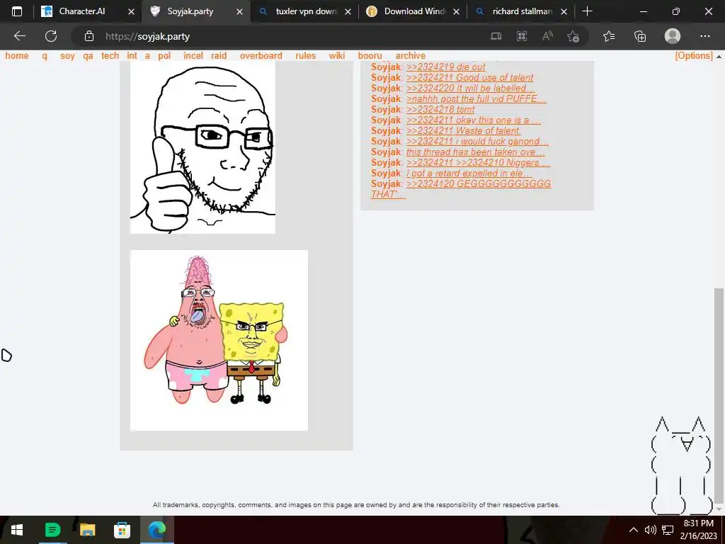This screenshot has height=544, width=725.
Task: Open the pol board link
Action: [164, 56]
